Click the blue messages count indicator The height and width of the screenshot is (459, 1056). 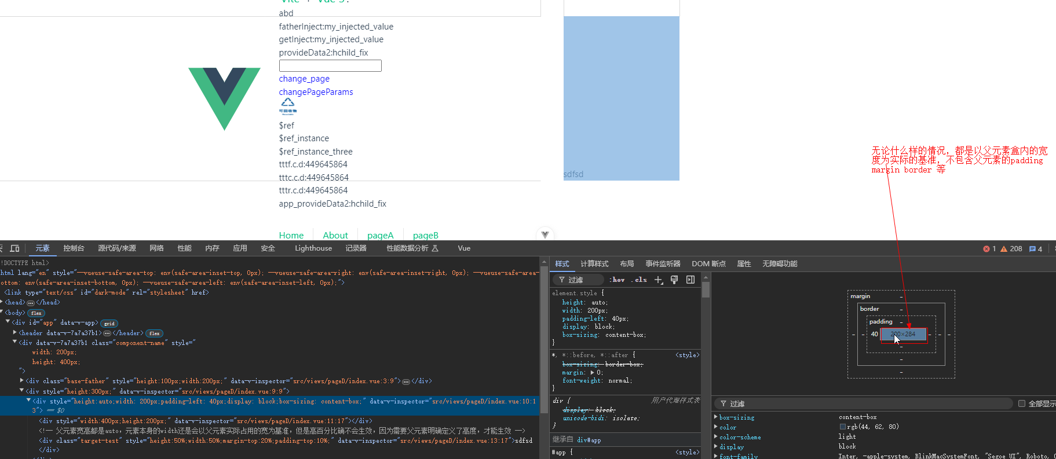pyautogui.click(x=1036, y=249)
